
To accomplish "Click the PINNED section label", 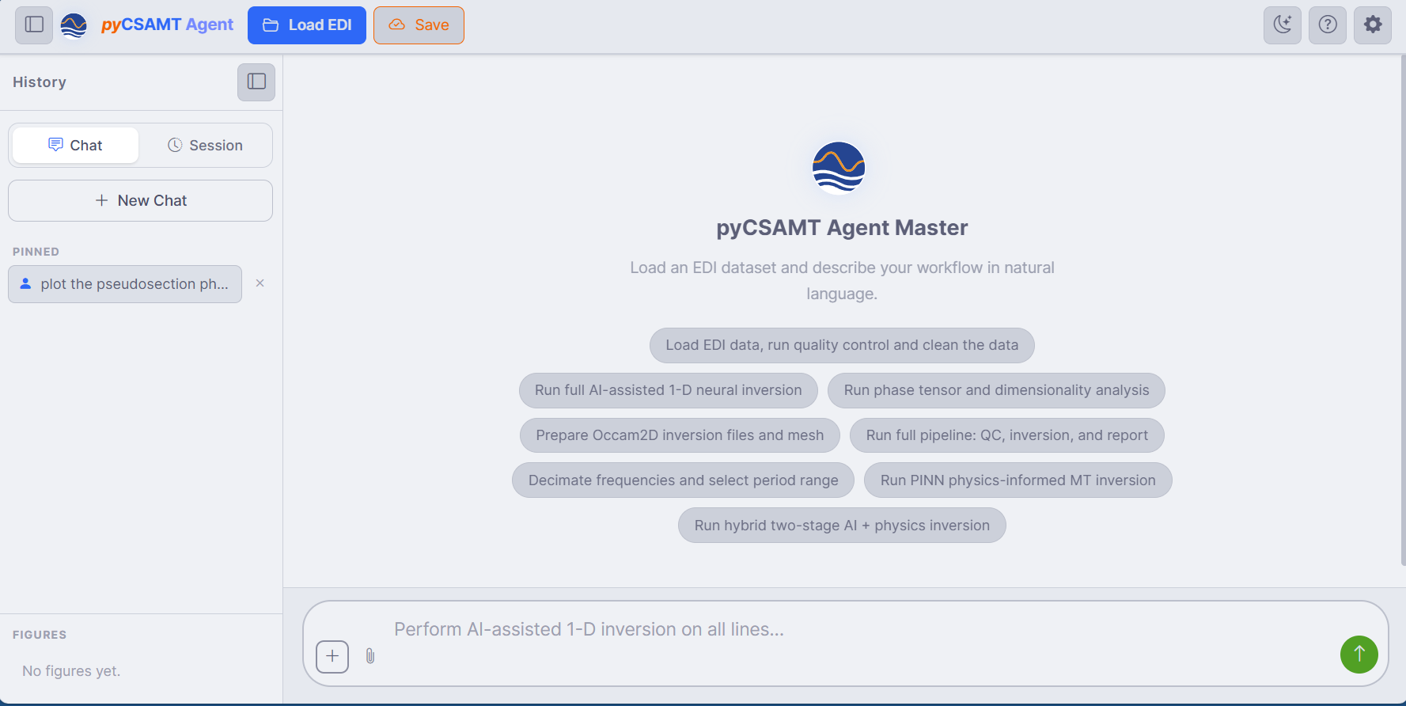I will pos(36,252).
